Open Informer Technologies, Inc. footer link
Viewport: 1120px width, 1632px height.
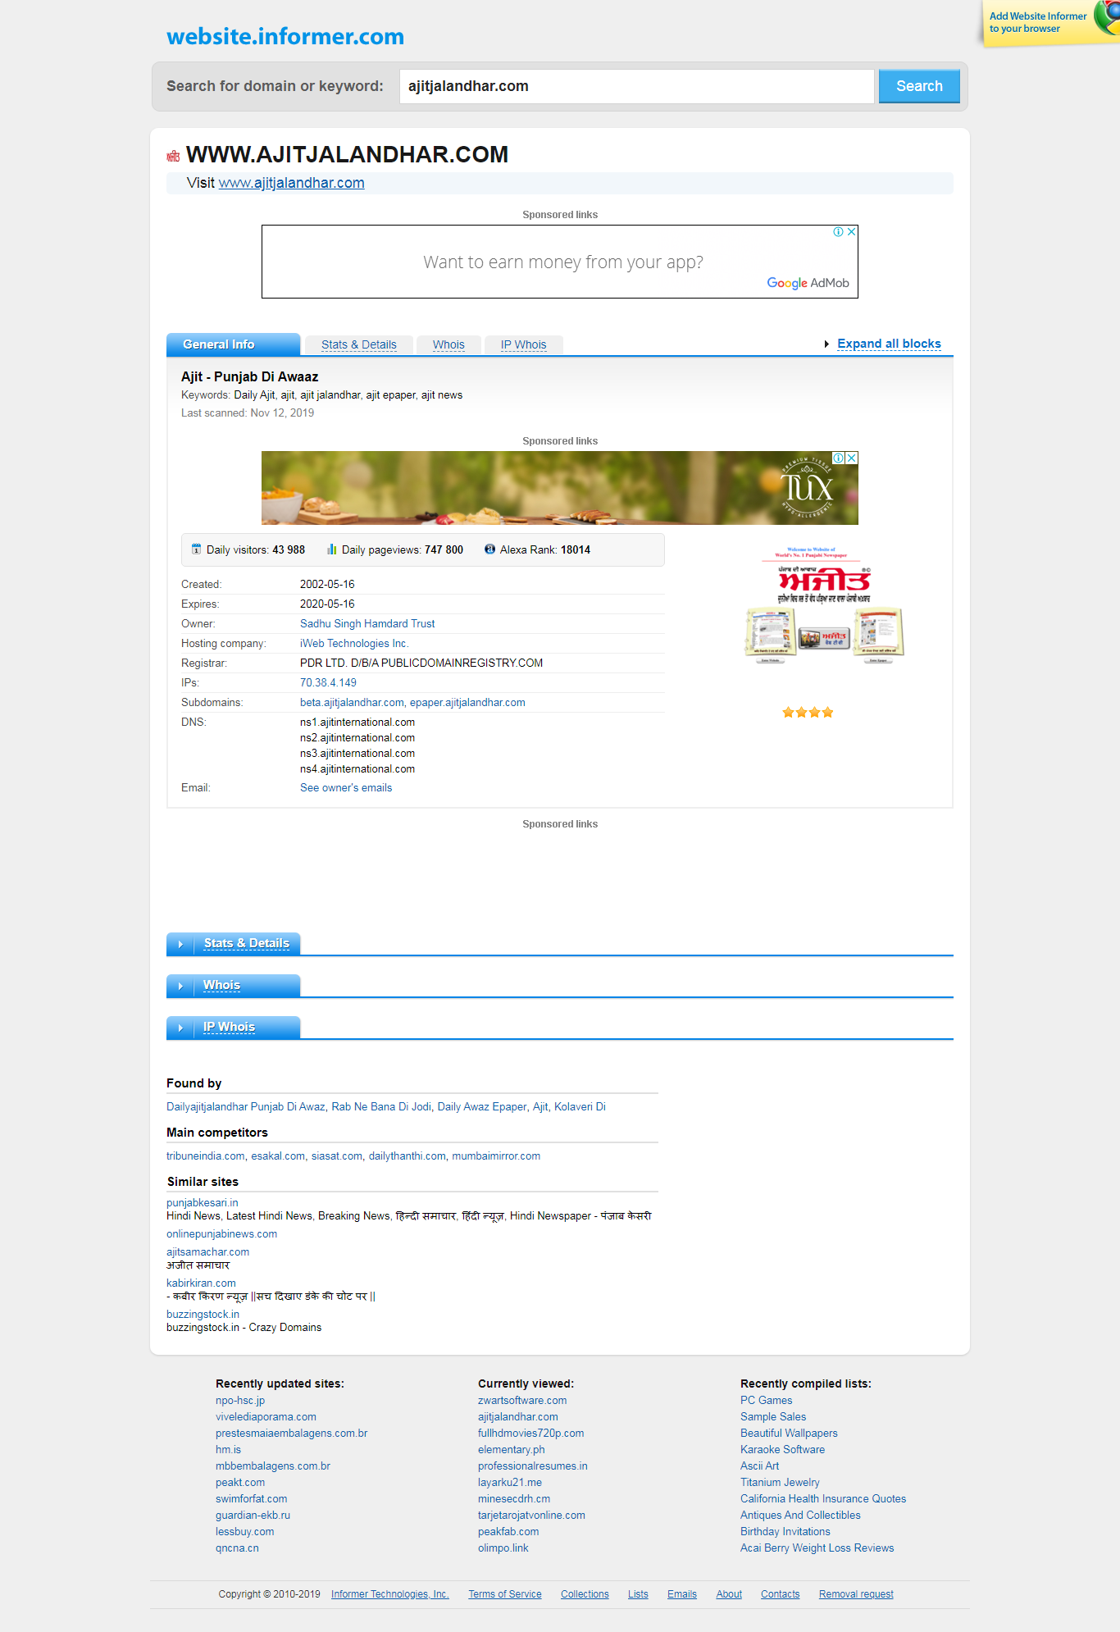(390, 1594)
